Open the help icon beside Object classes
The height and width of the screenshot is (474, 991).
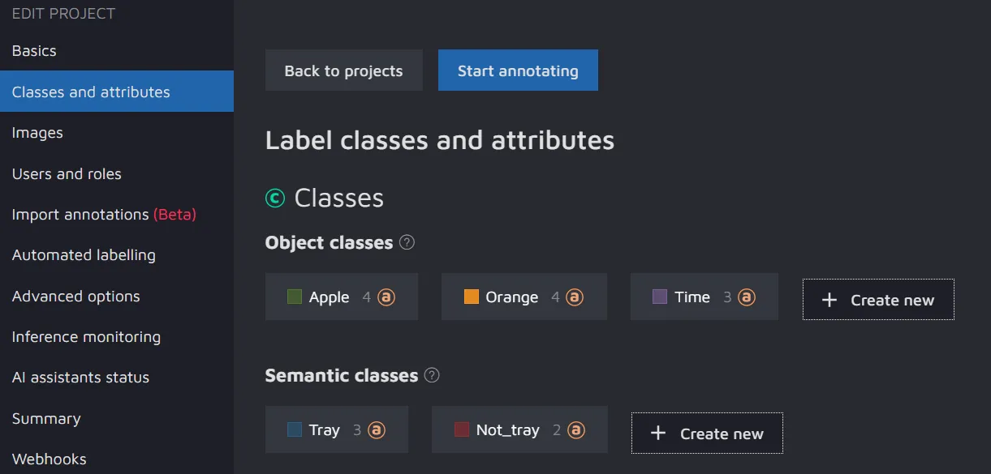[x=407, y=242]
